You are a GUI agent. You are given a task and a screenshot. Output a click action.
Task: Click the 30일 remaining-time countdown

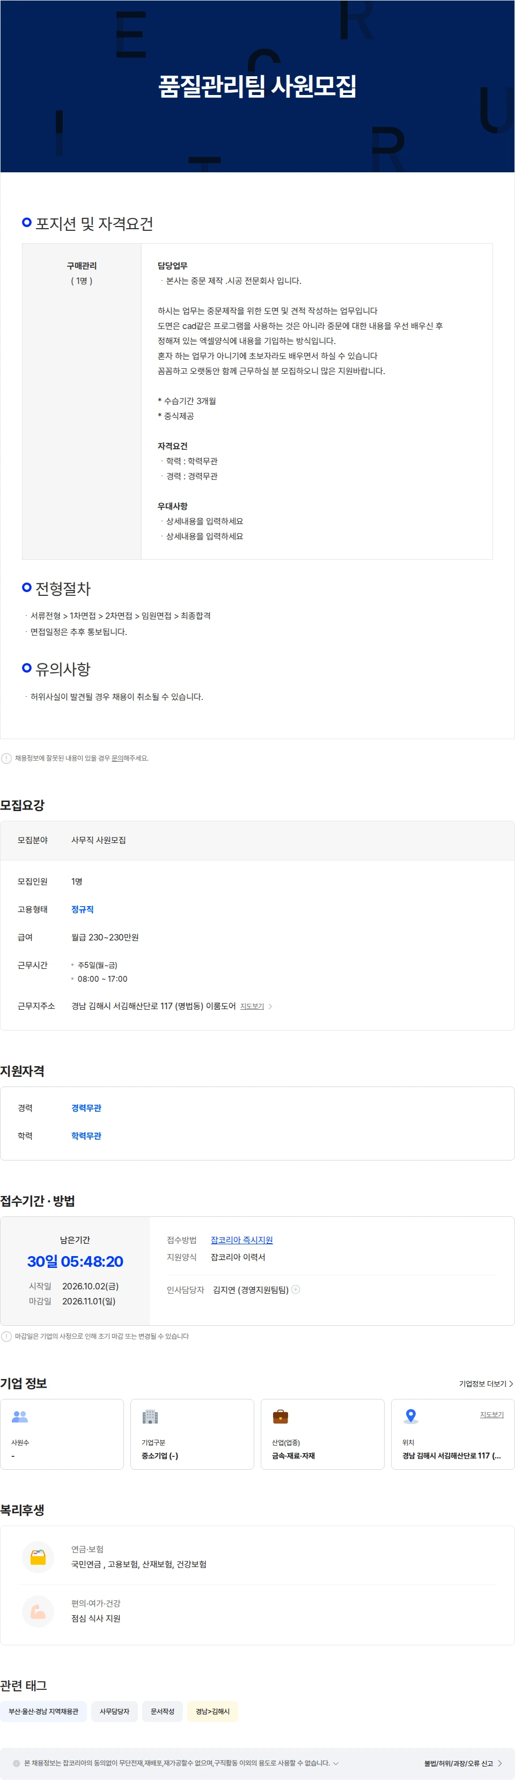point(75,1261)
